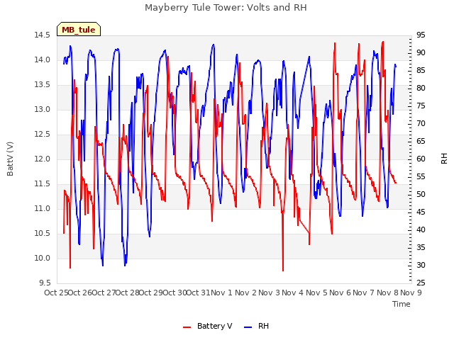
Task: Click the 95 right axis tick label
Action: (421, 35)
